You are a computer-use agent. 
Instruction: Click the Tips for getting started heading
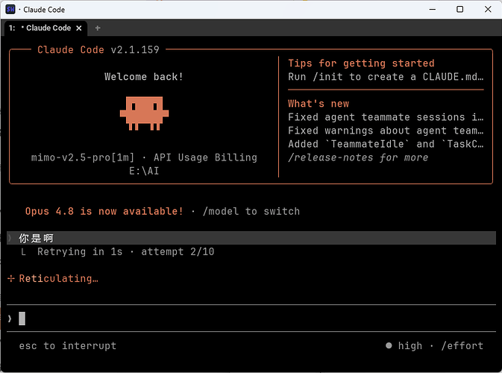[361, 63]
